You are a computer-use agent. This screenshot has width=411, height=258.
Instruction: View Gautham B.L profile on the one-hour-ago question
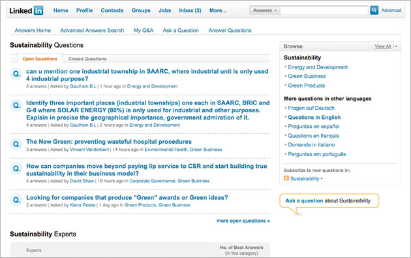[x=83, y=86]
